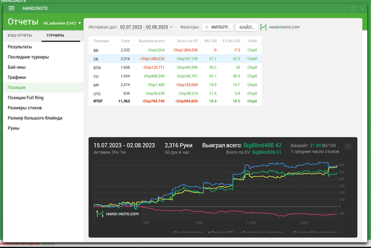Viewport: 371px width, 248px height.
Task: Click the 11,363 total hands value
Action: (124, 101)
